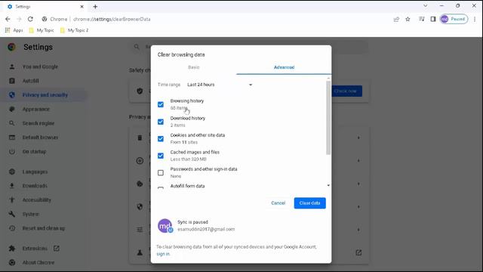Open the Chrome three-dot menu

click(475, 19)
